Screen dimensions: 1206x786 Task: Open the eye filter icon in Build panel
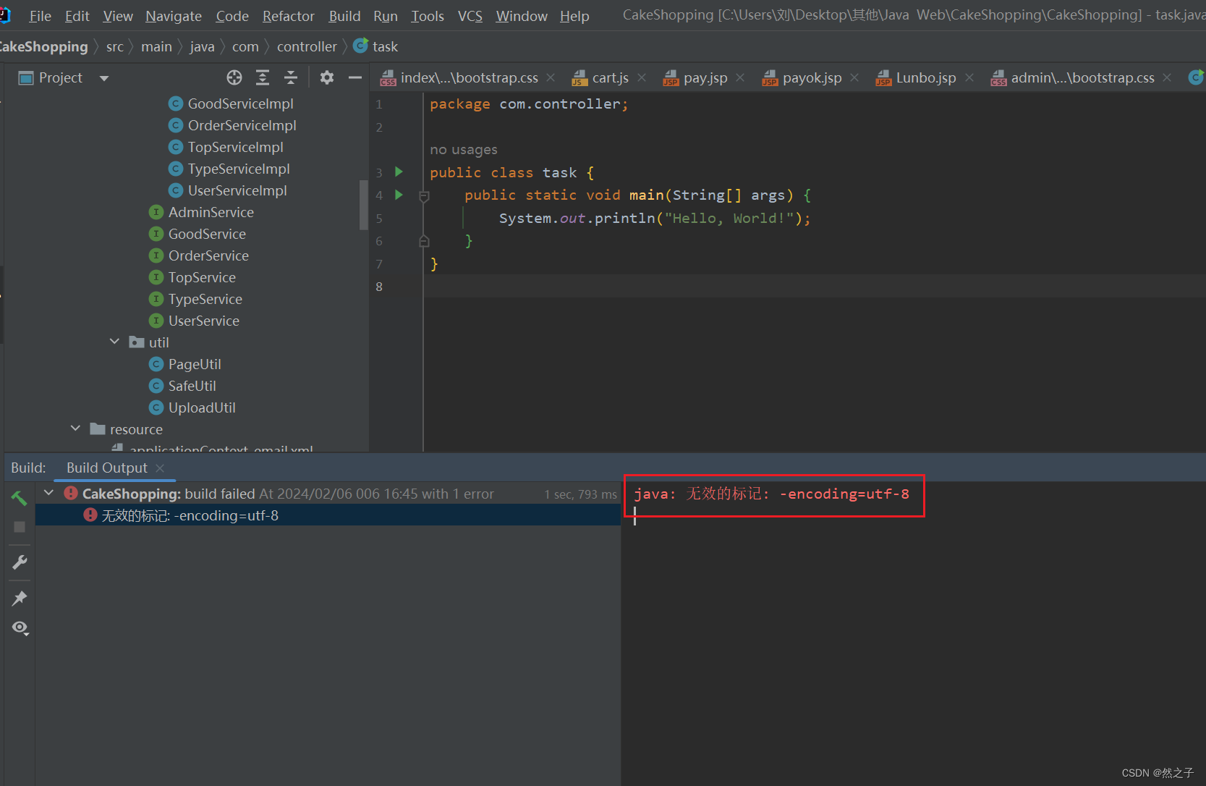(x=19, y=628)
